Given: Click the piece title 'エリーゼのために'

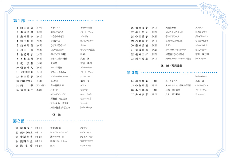Looking at the screenshot, I should pos(58,94).
